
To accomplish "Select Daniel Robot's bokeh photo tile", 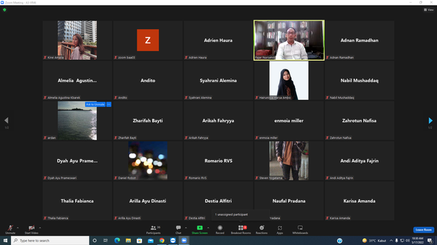I will click(x=147, y=161).
